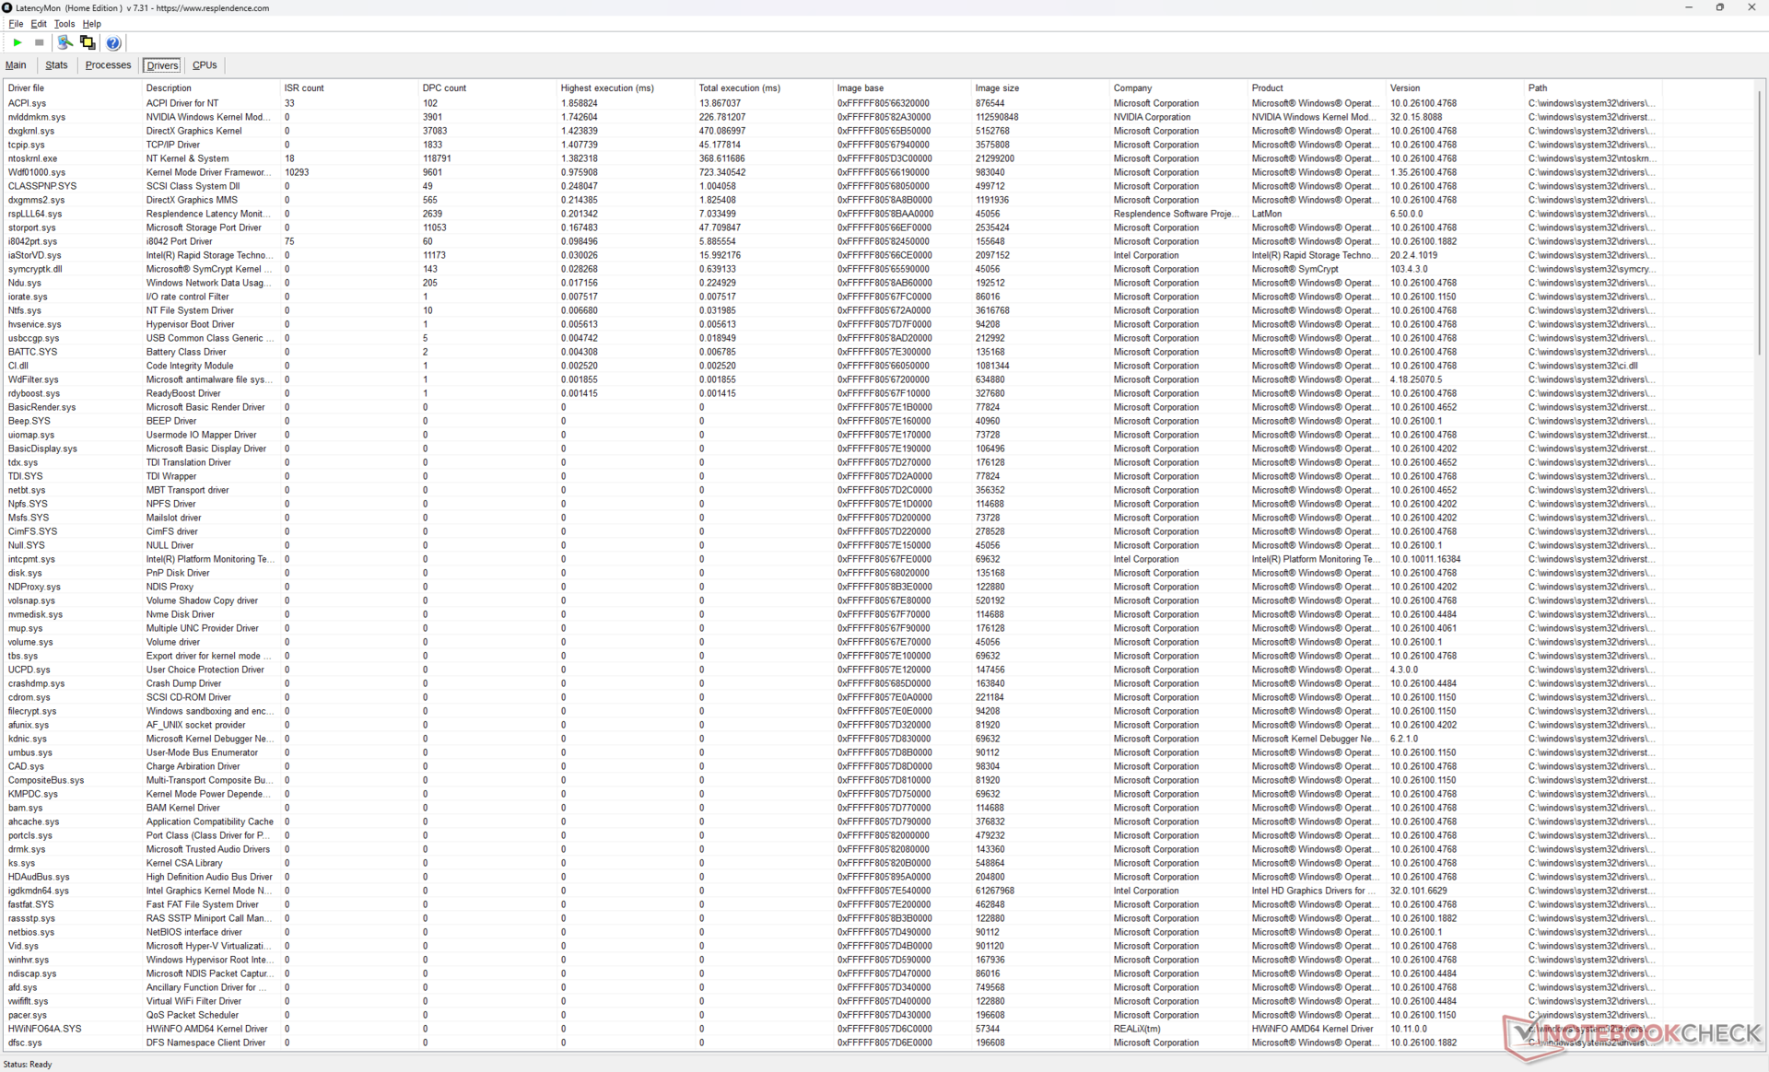
Task: Start monitoring with the green play icon
Action: (18, 42)
